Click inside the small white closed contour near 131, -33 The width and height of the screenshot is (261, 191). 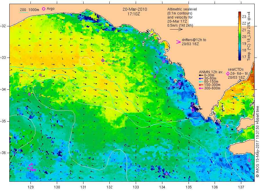click(86, 61)
